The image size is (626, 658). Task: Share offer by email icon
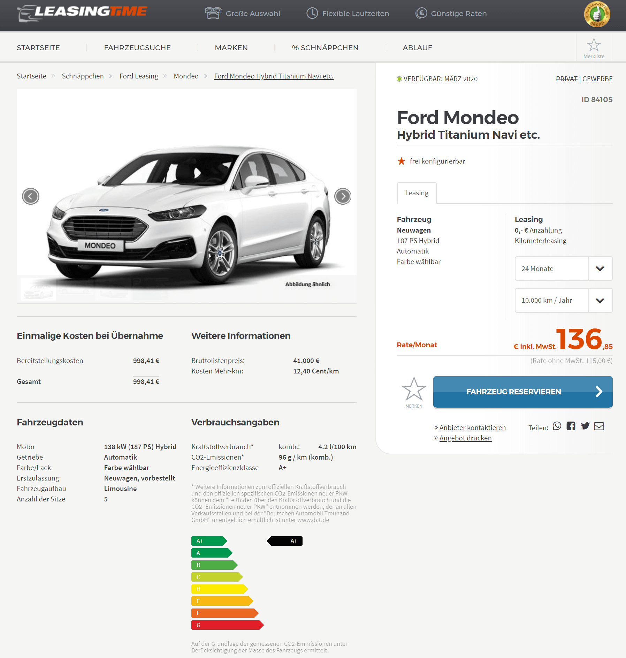(x=599, y=426)
